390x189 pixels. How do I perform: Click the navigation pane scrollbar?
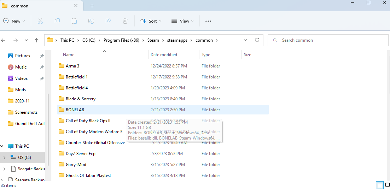coord(48,129)
